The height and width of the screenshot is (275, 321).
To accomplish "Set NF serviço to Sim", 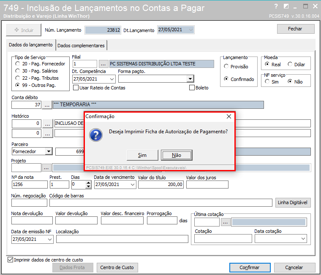I will click(x=267, y=81).
